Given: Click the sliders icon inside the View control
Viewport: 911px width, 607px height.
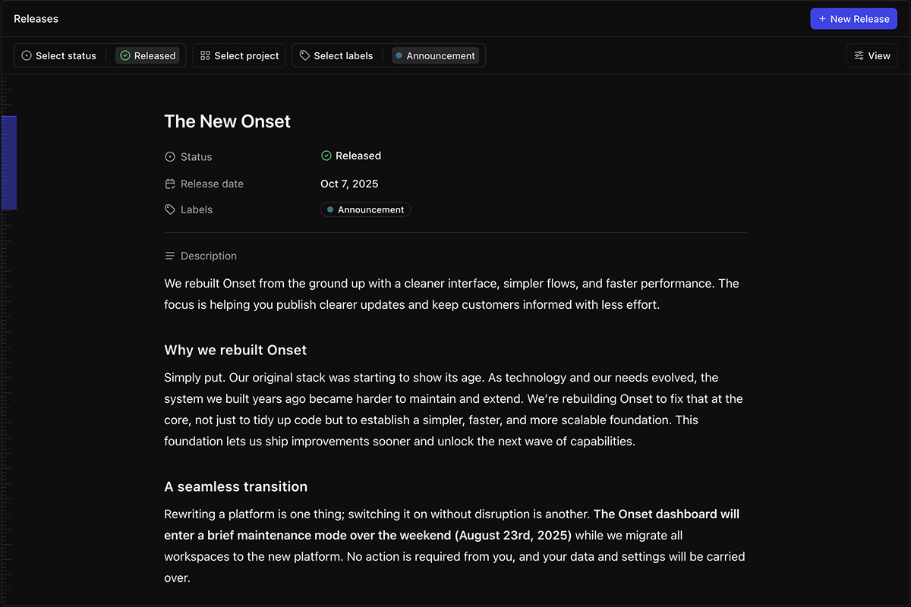Looking at the screenshot, I should [859, 55].
